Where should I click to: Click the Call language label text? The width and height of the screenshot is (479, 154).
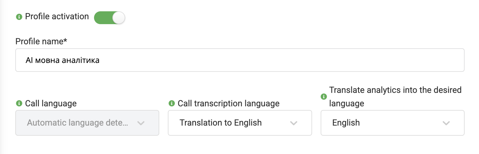click(x=51, y=104)
